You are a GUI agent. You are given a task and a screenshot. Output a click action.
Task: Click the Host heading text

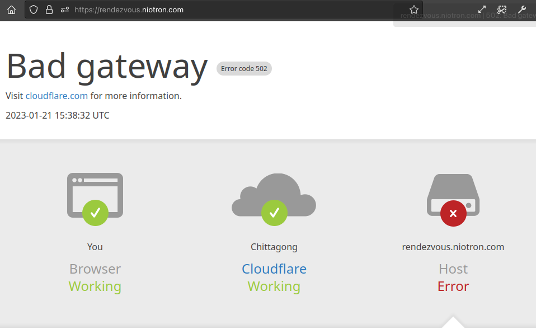[x=453, y=269]
